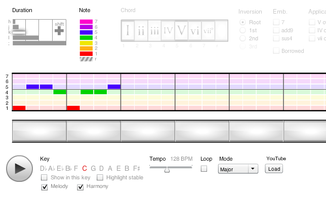Toggle the Borrowed checkbox
Viewport: 326px width, 201px height.
[x=276, y=51]
